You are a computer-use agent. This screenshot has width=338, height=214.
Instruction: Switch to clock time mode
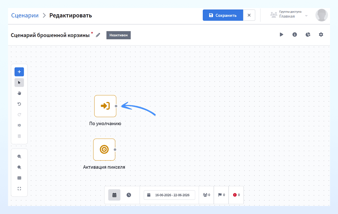(129, 195)
